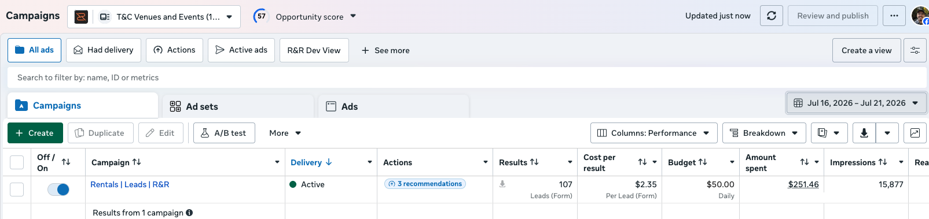Image resolution: width=929 pixels, height=219 pixels.
Task: Click the export download icon
Action: [864, 133]
